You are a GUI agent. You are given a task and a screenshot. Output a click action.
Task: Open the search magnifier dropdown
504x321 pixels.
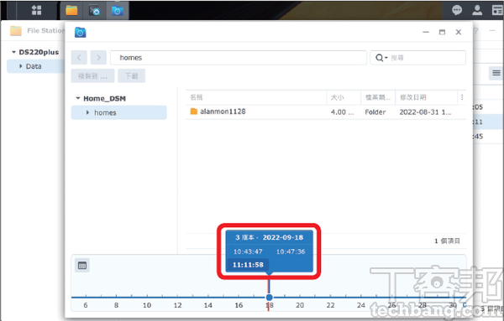pyautogui.click(x=381, y=58)
